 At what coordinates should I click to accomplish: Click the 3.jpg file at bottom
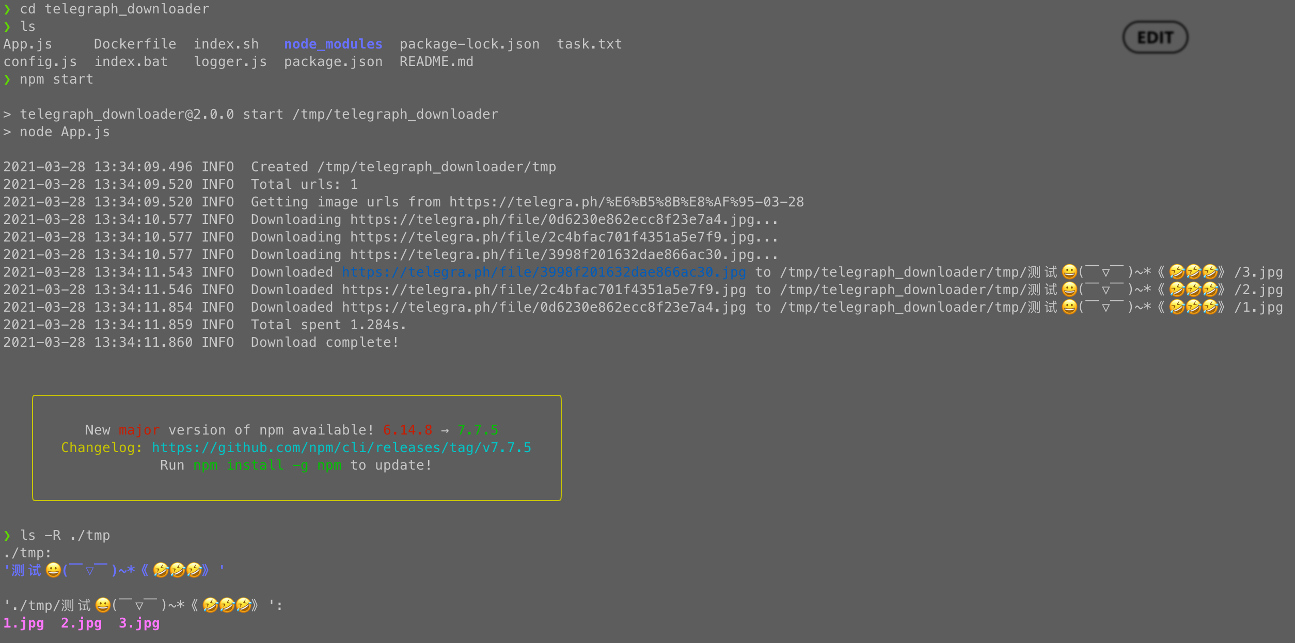[139, 623]
